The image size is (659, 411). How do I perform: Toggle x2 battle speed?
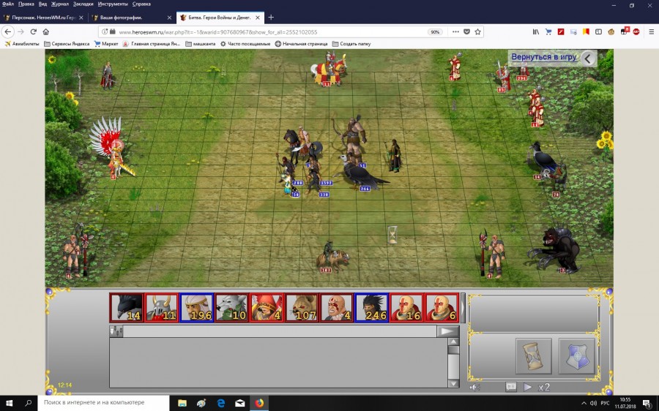[x=544, y=388]
